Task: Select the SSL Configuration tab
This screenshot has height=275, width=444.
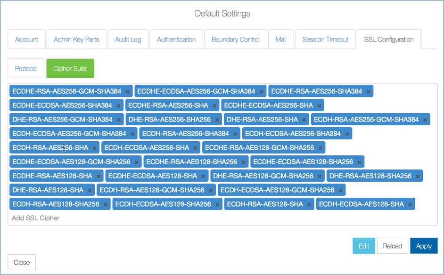Action: tap(389, 40)
